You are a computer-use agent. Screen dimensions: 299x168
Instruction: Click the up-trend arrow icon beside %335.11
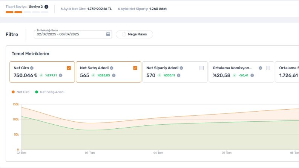[159, 75]
